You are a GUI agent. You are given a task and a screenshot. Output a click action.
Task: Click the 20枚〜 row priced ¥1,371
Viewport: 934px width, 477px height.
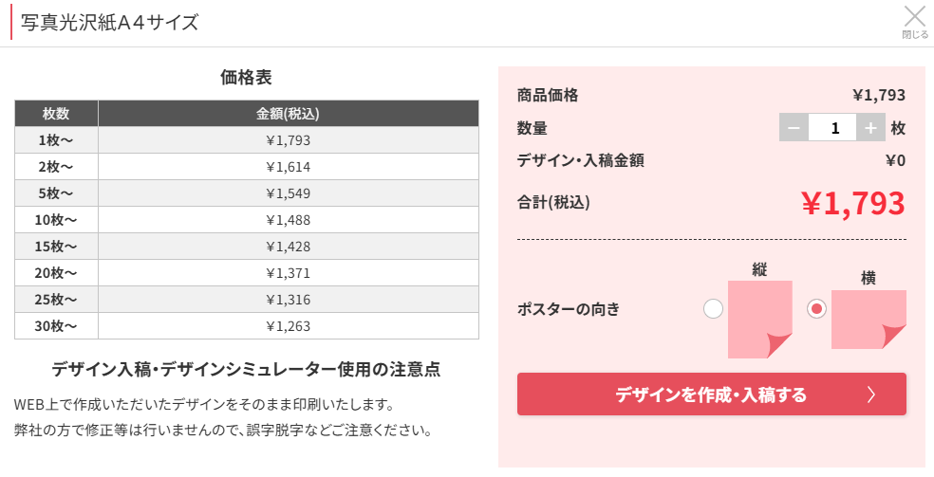247,273
